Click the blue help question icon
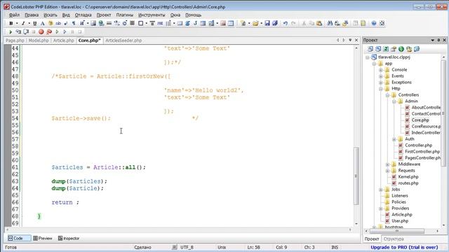Screen dimensions: 449x252 pyautogui.click(x=374, y=23)
